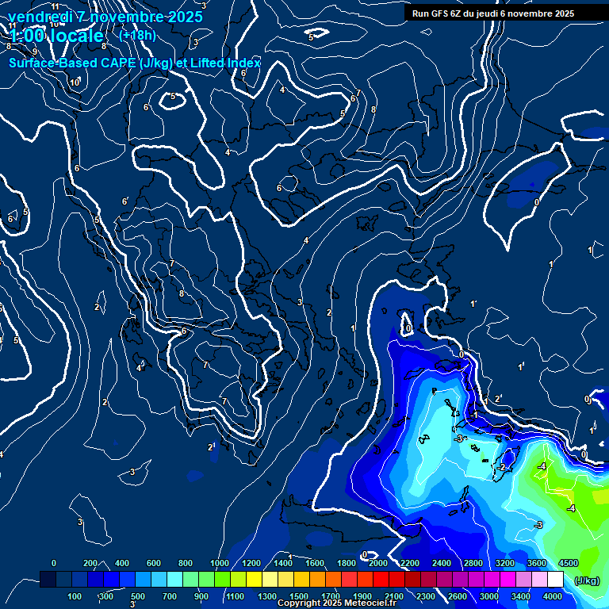Click the '1400' legend value

(283, 563)
